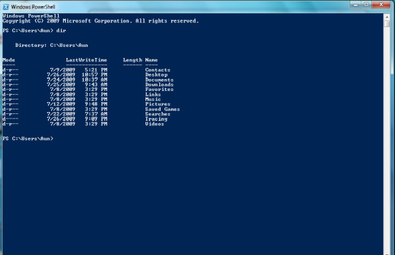Click the copyright Microsoft Corporation line

101,21
